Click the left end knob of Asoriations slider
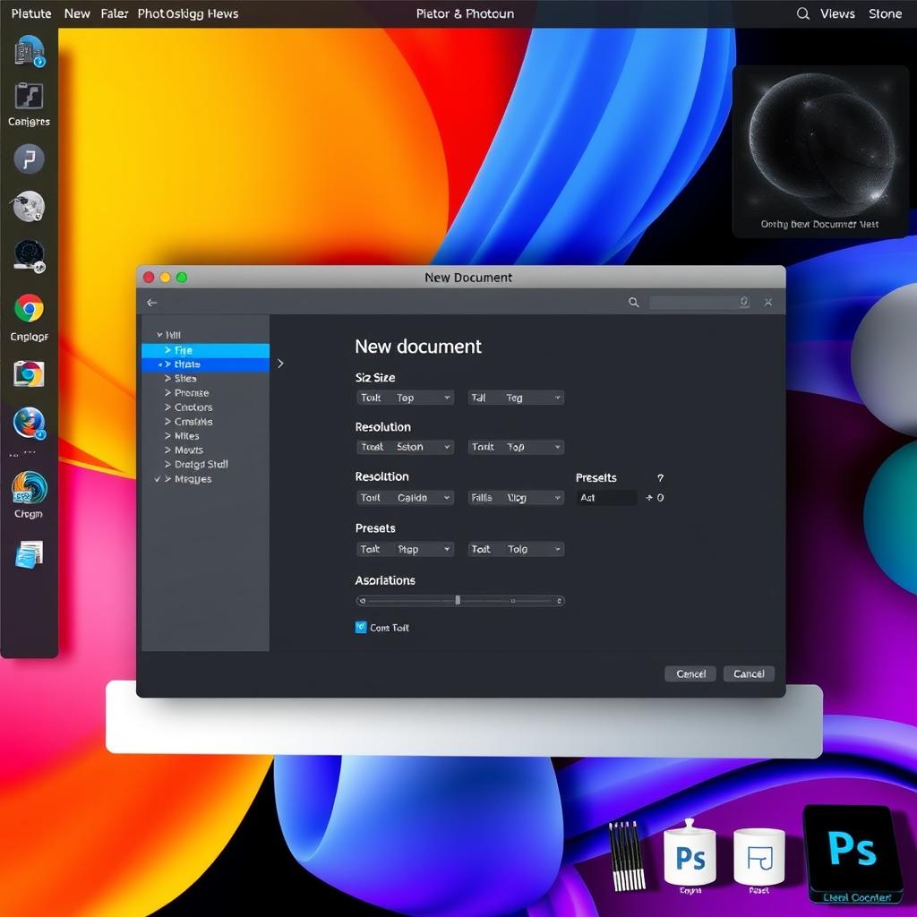The height and width of the screenshot is (917, 917). [x=363, y=601]
